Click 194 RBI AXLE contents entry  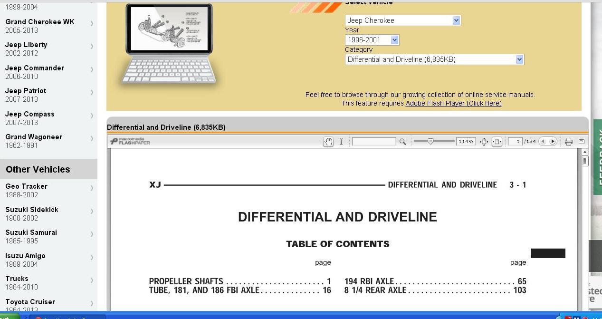[435, 281]
